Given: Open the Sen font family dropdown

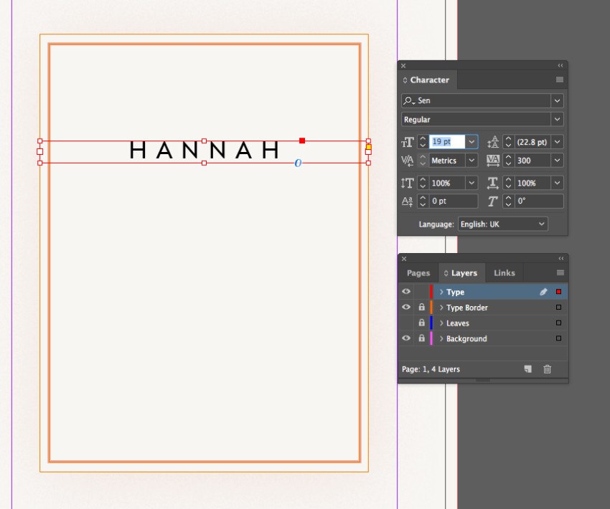Looking at the screenshot, I should tap(558, 100).
